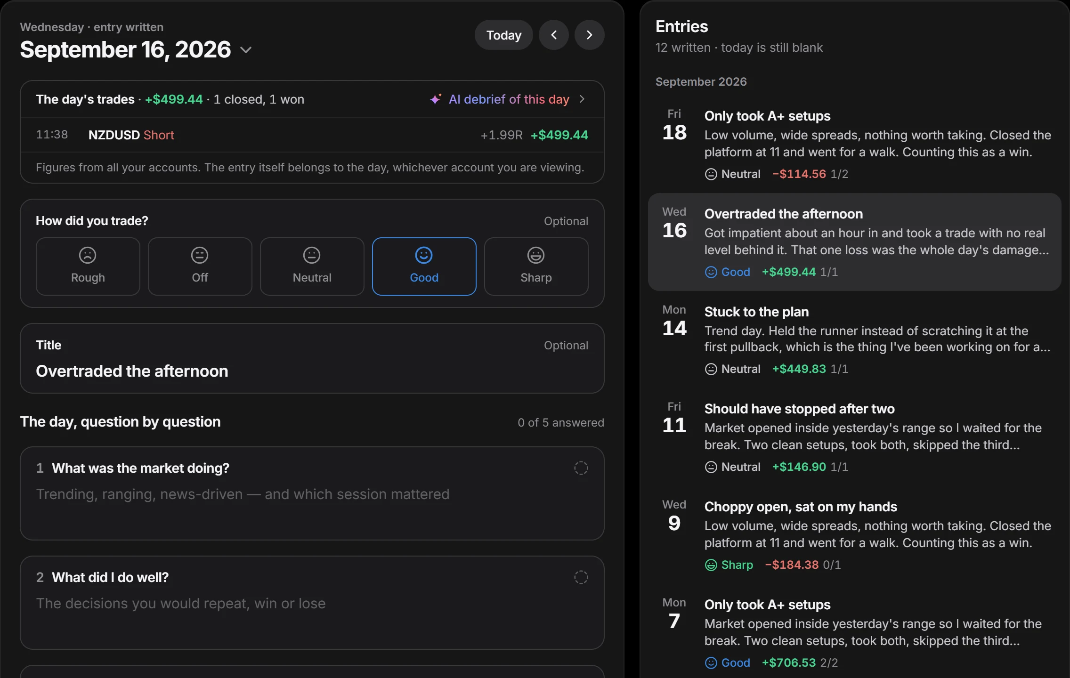This screenshot has height=678, width=1070.
Task: Open the entry 'Should have stopped after two'
Action: point(855,438)
